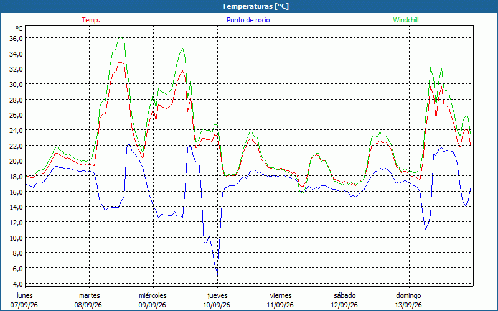Viewport: 498px width, 311px height.
Task: Click the blue 'Punto de rocío' legend label
Action: coord(248,20)
